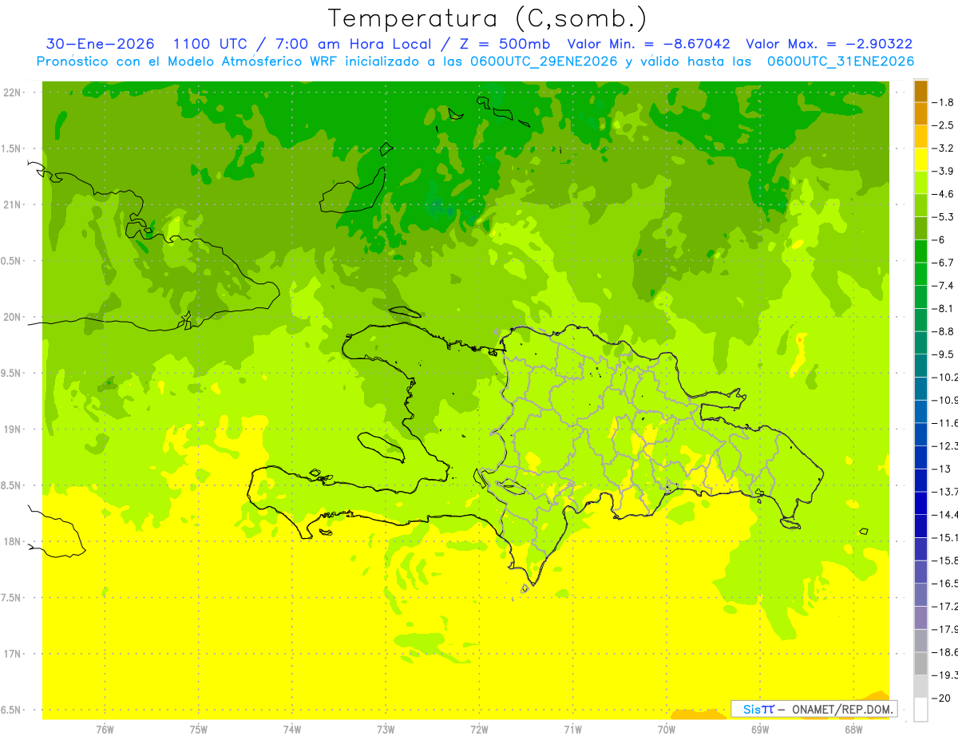Screen dimensions: 958x740
Task: Click the '-9.5' legend value
Action: point(944,354)
